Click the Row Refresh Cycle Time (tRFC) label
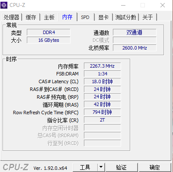 46,113
